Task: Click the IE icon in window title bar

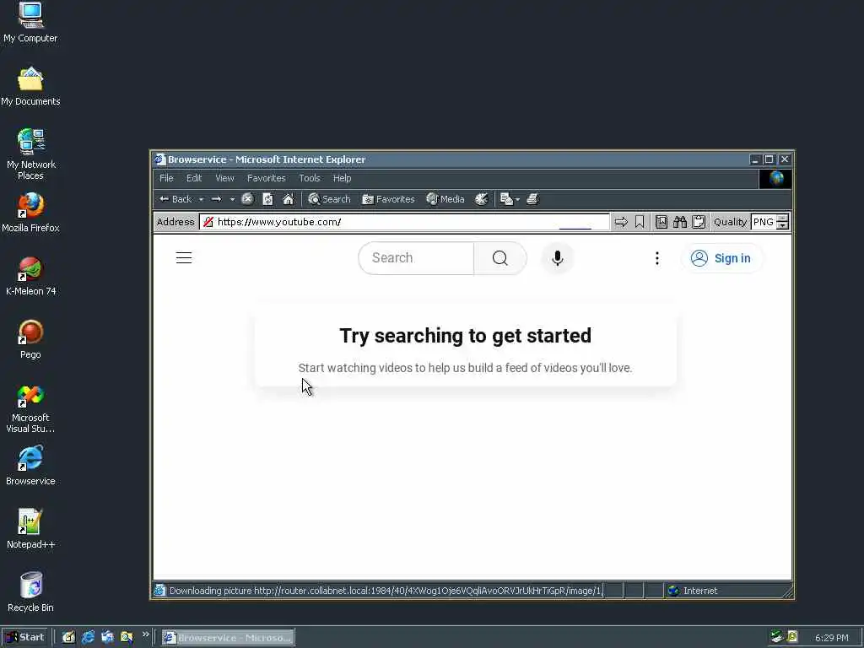Action: point(160,159)
